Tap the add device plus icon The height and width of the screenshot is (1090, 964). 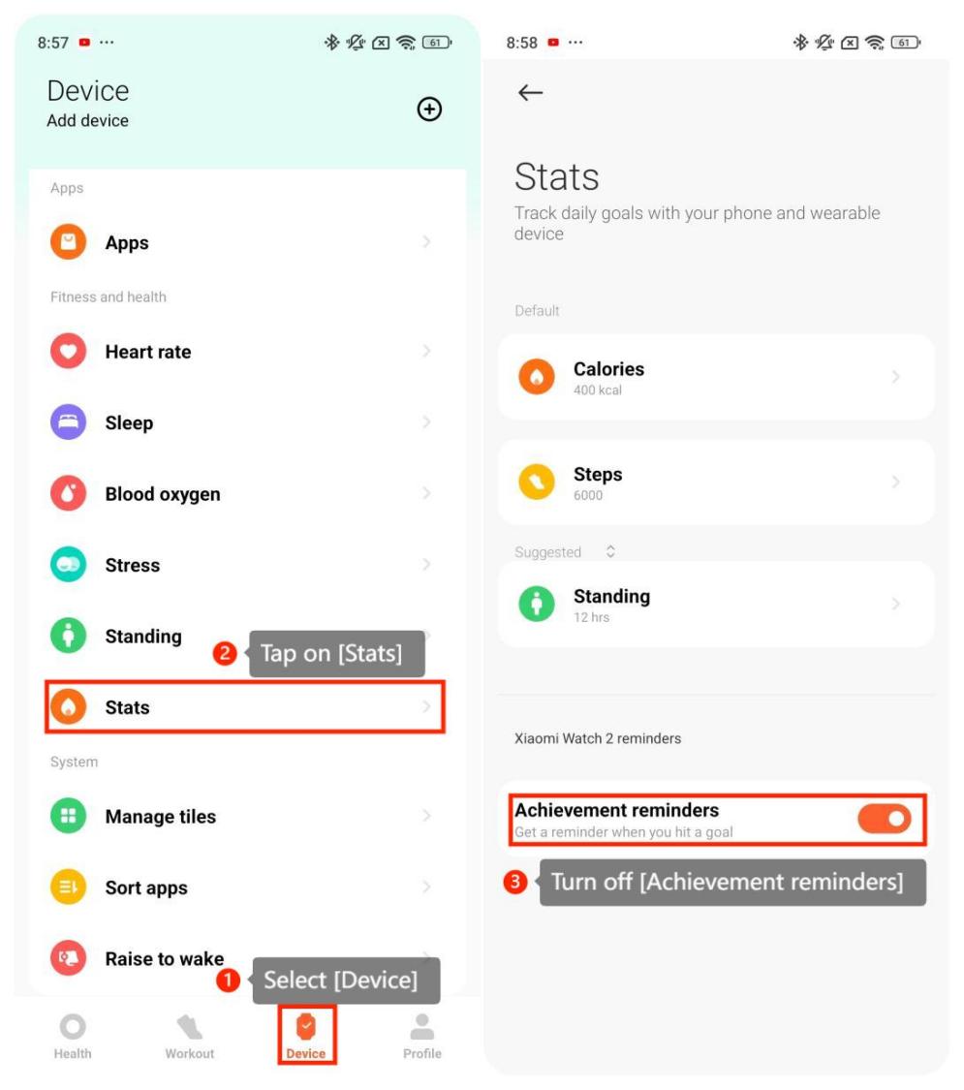pos(429,109)
